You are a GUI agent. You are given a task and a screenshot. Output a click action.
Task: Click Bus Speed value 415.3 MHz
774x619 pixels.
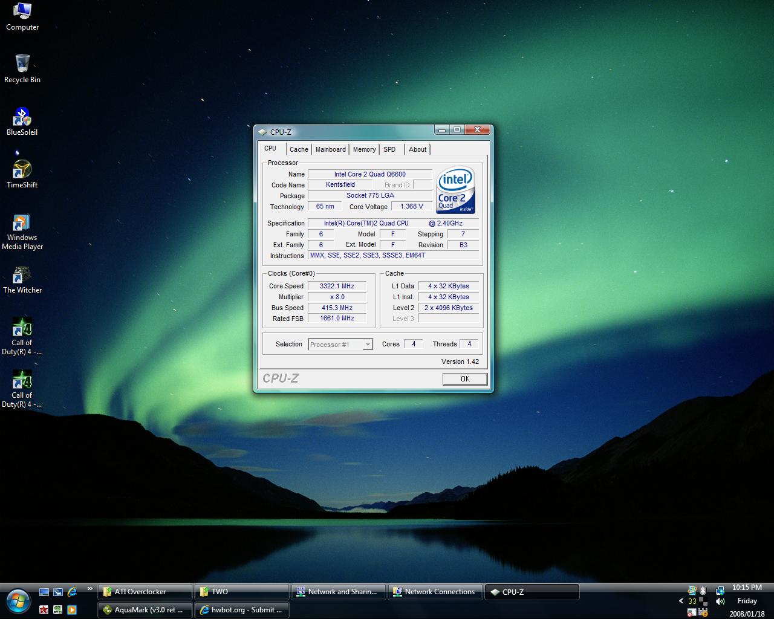pos(337,308)
